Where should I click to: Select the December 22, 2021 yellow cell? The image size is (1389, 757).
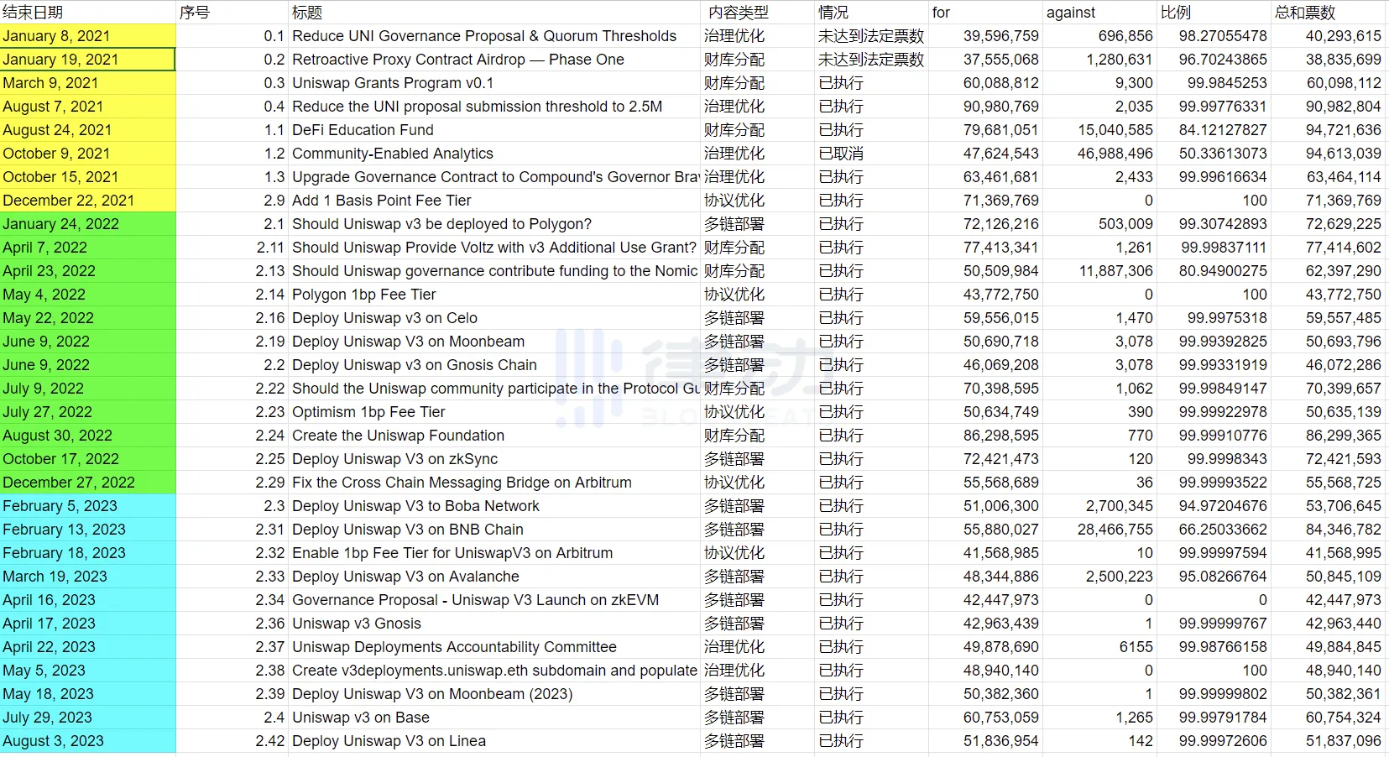(x=87, y=201)
